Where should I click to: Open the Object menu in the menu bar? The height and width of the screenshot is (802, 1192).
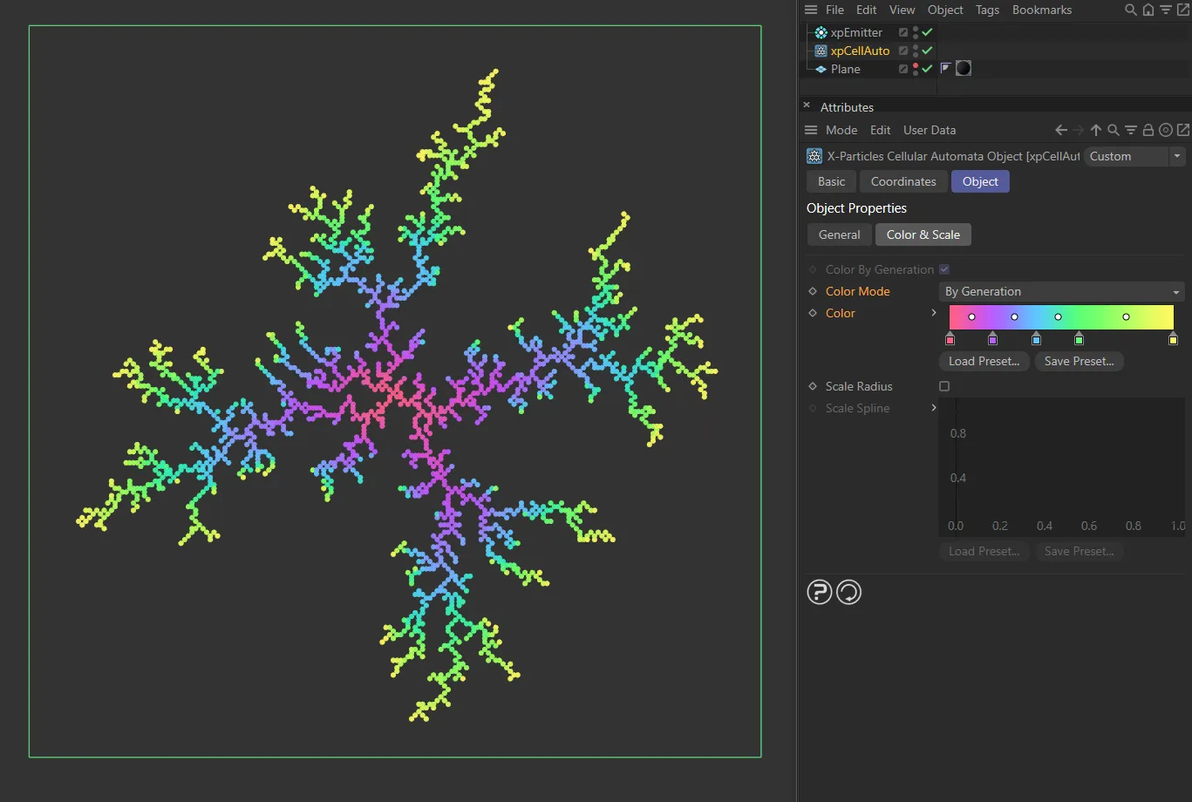click(x=945, y=10)
